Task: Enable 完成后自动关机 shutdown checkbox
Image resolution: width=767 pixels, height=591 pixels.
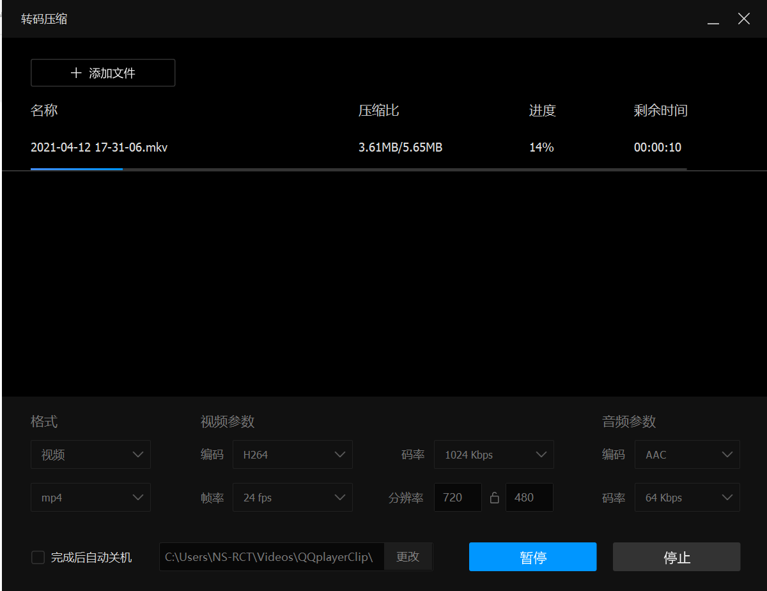Action: coord(37,557)
